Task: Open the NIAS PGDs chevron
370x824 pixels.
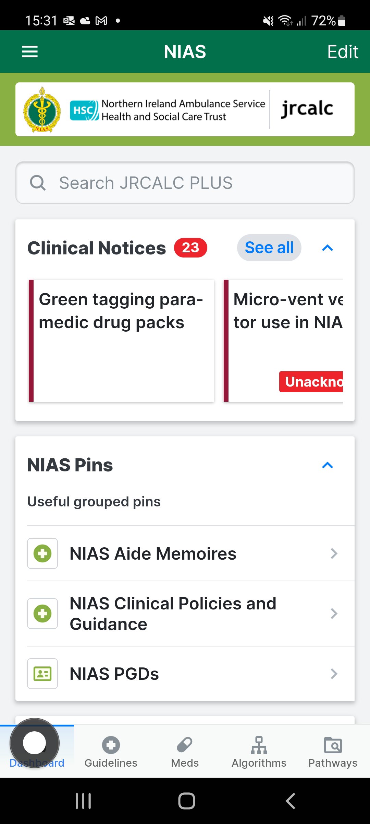Action: pyautogui.click(x=334, y=674)
